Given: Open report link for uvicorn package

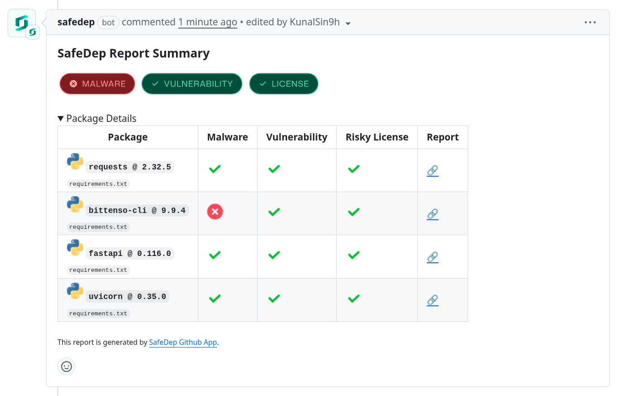Looking at the screenshot, I should point(433,300).
